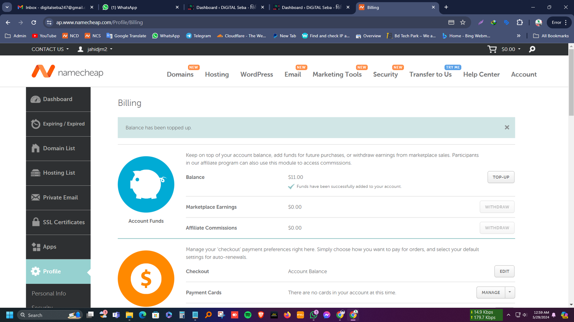Click the site information icon in address bar
This screenshot has width=574, height=322.
(x=49, y=22)
